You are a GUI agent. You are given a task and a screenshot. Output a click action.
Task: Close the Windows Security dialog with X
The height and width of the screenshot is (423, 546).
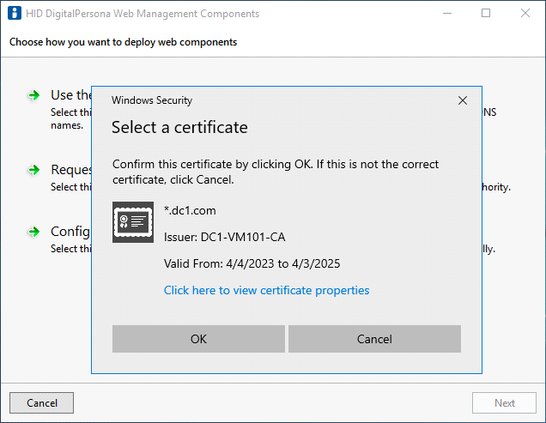(x=463, y=100)
